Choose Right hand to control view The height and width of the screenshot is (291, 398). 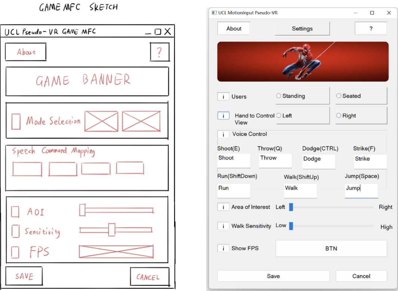pos(339,116)
